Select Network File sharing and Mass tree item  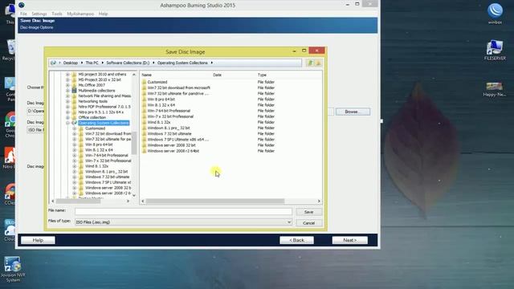coord(104,96)
